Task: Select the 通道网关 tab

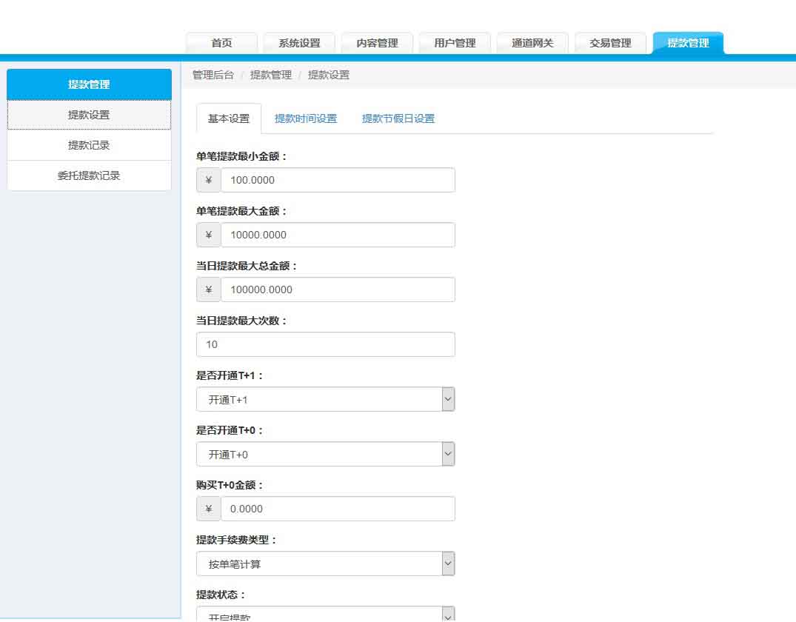Action: click(532, 43)
